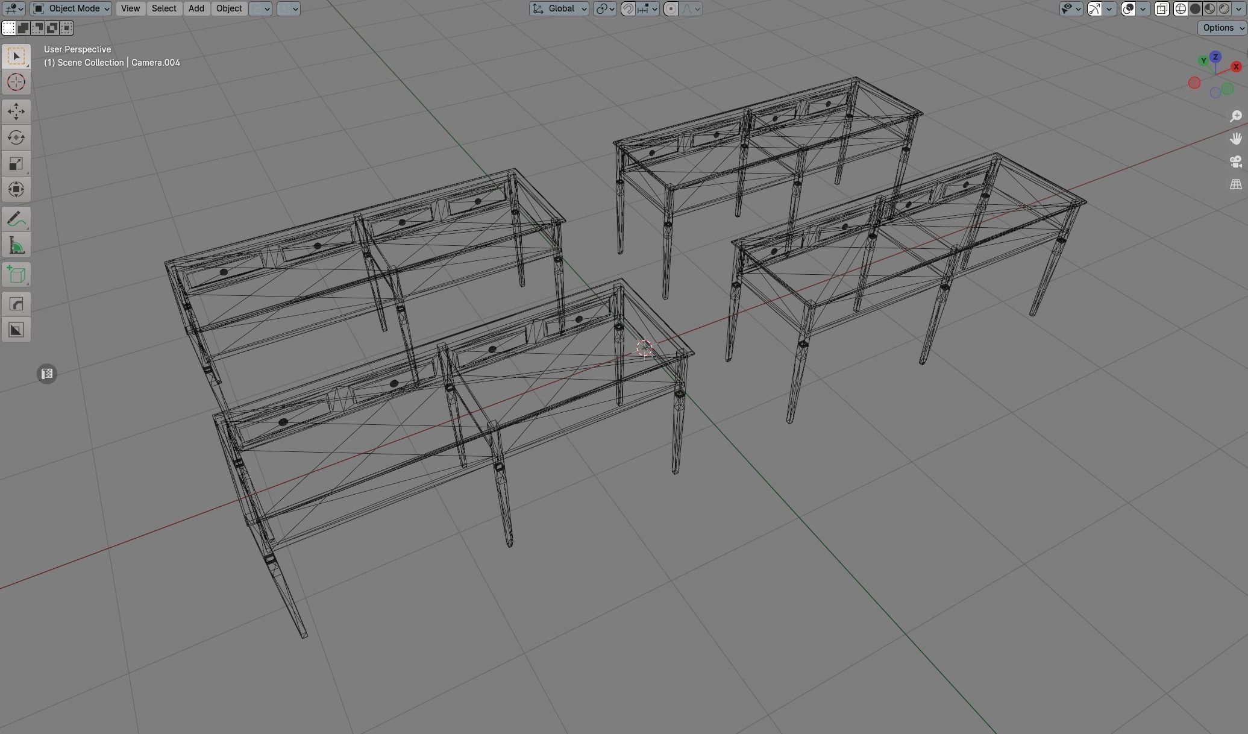Switch to material preview shading

coord(1209,8)
